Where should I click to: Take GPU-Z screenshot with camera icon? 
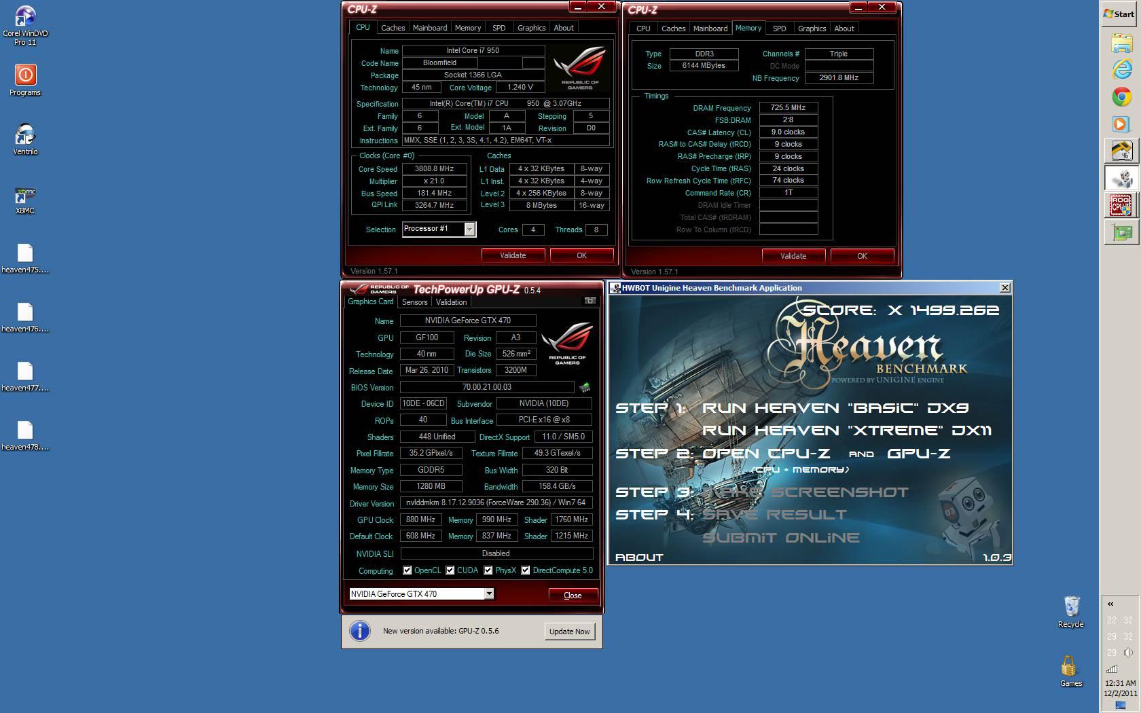point(590,301)
